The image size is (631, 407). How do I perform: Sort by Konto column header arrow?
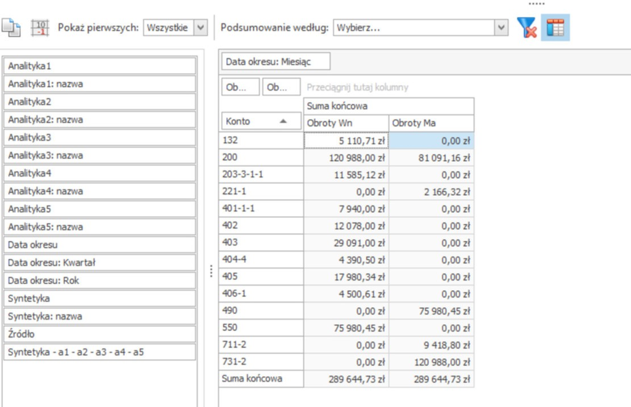[282, 121]
